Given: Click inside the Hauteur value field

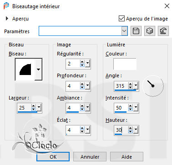Looking at the screenshot, I should (x=121, y=130).
